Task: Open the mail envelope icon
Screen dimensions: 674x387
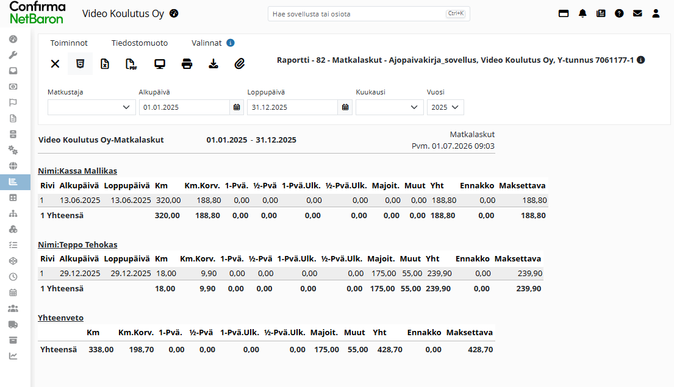Action: pos(637,14)
